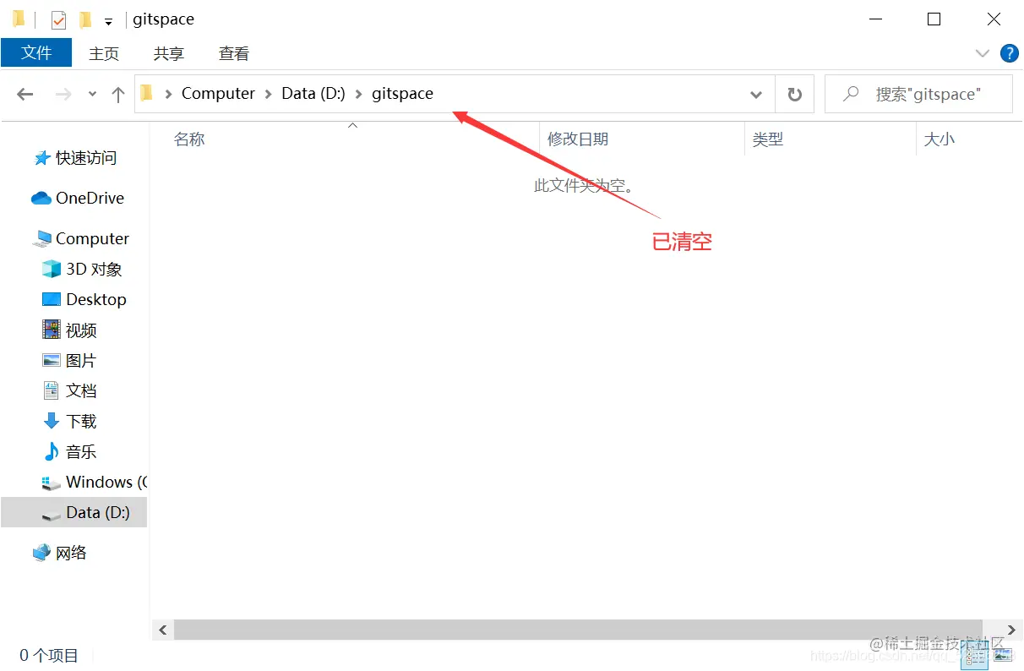Click the gitspace folder icon in the title bar
This screenshot has width=1024, height=671.
tap(19, 19)
